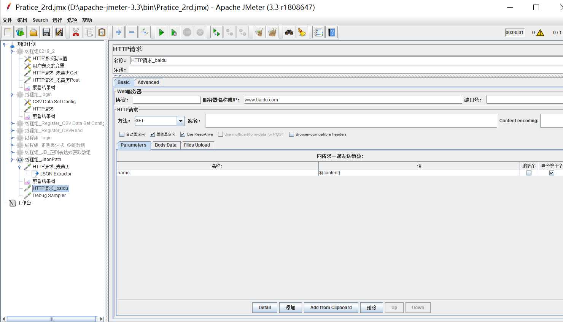Screen dimensions: 563x322
Task: Click the 删除 button
Action: point(372,308)
